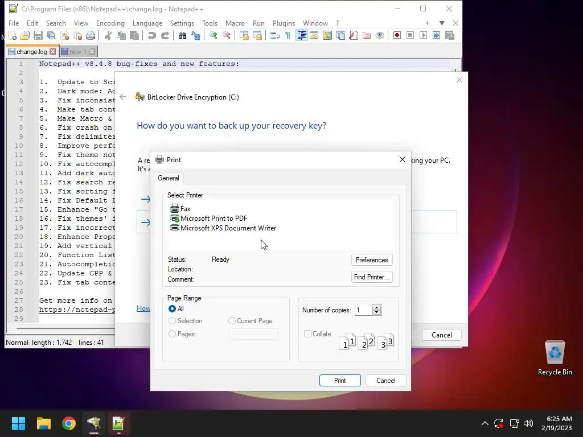Switch to the change.log tab
Image resolution: width=583 pixels, height=437 pixels.
(x=32, y=52)
